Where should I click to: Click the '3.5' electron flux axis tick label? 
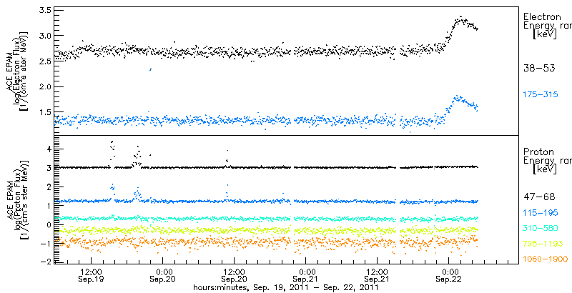point(45,10)
